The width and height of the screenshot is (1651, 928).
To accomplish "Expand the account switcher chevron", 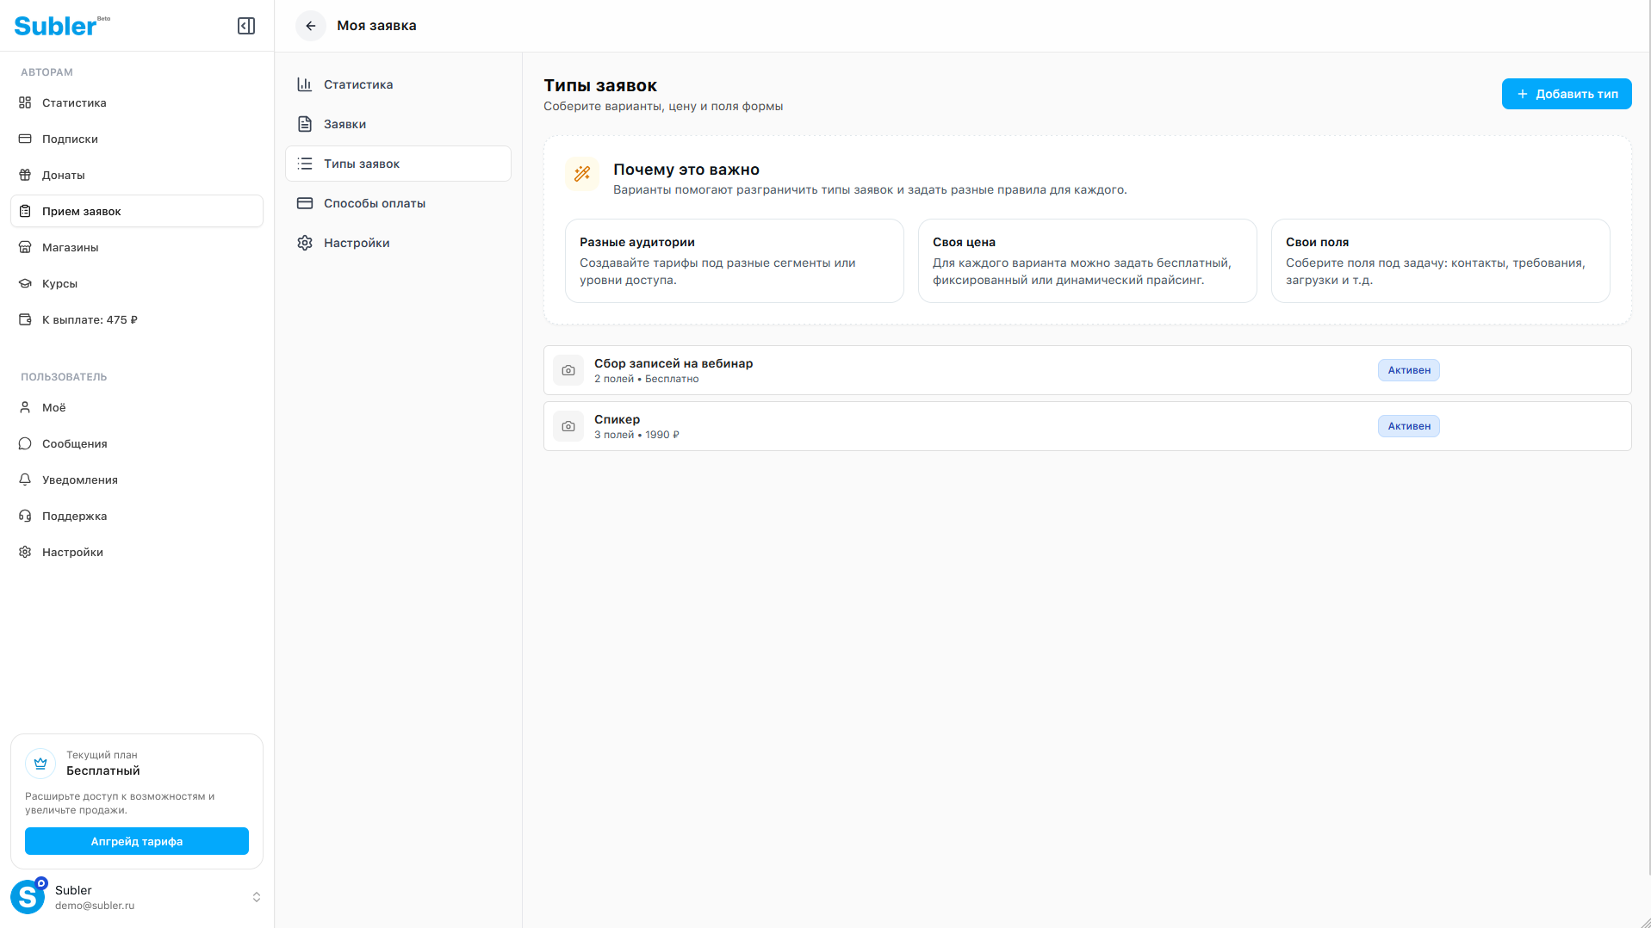I will [x=257, y=897].
